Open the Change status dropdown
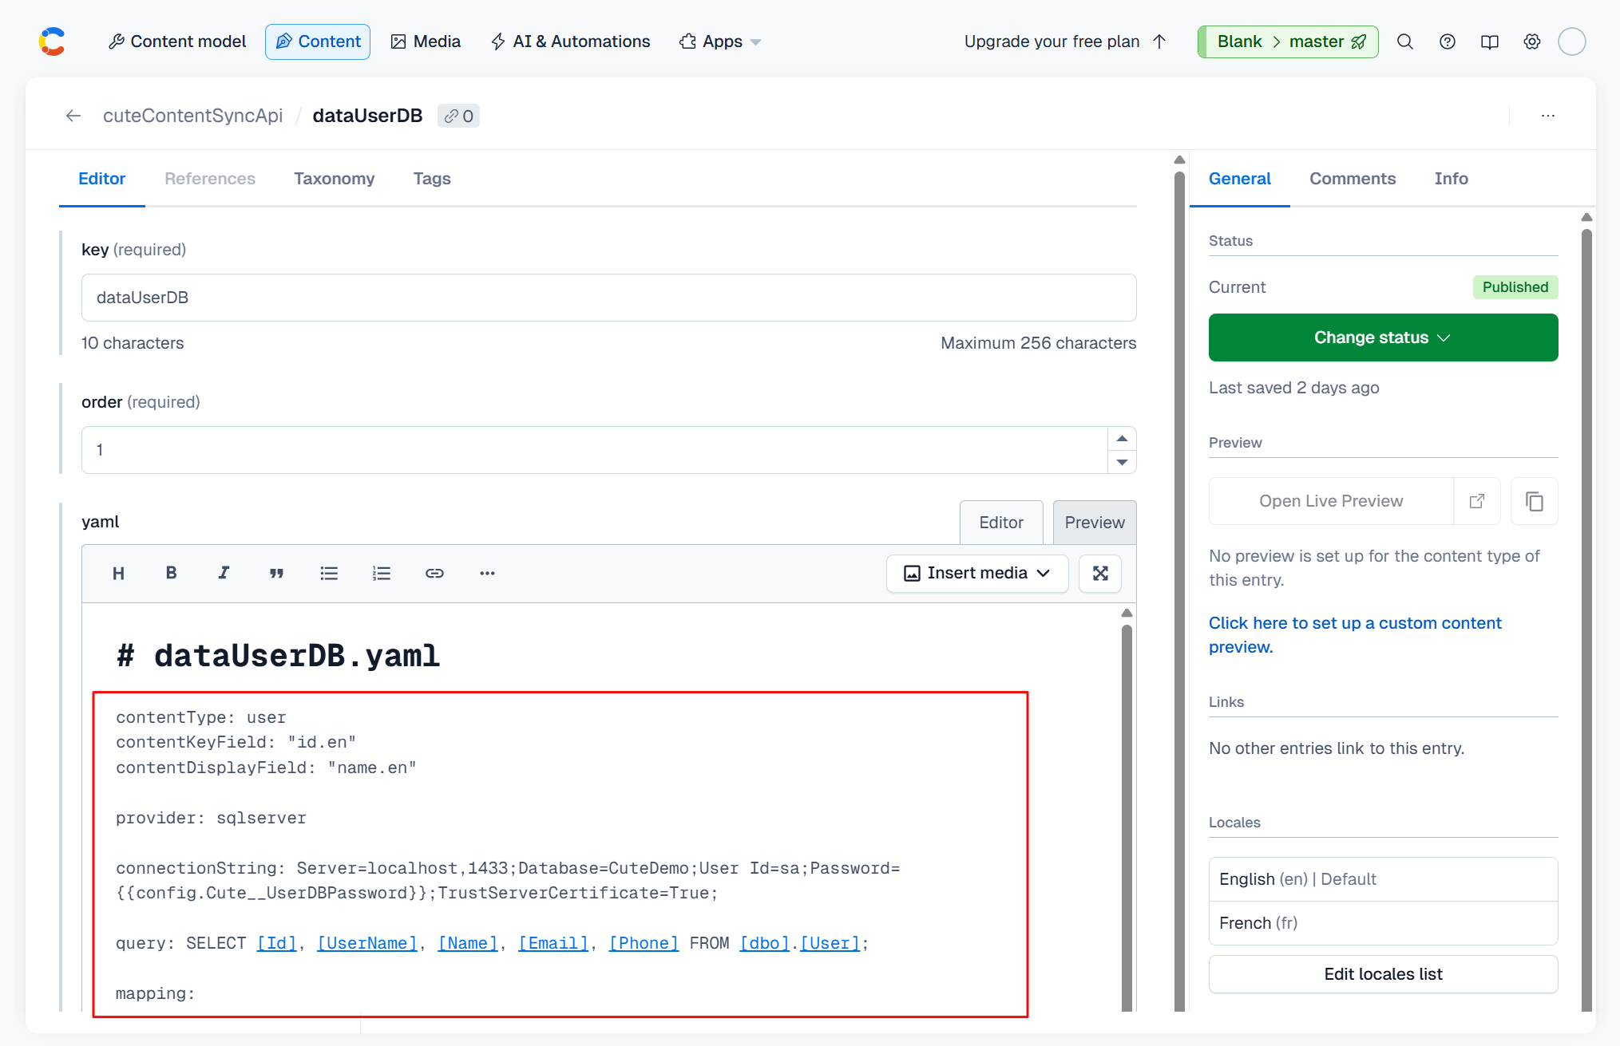Image resolution: width=1620 pixels, height=1046 pixels. [x=1383, y=337]
